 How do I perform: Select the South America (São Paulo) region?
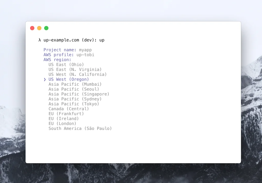(80, 128)
